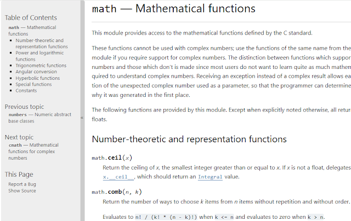The height and width of the screenshot is (221, 351).
Task: Click the 'This Page' heading
Action: (x=19, y=175)
